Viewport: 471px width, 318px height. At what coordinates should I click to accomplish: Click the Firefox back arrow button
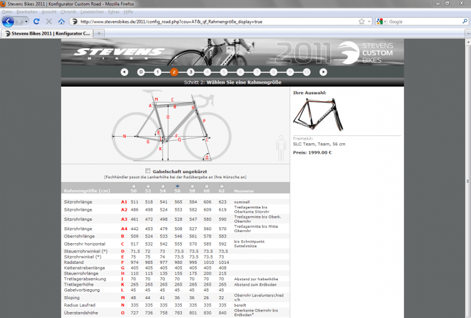[8, 22]
